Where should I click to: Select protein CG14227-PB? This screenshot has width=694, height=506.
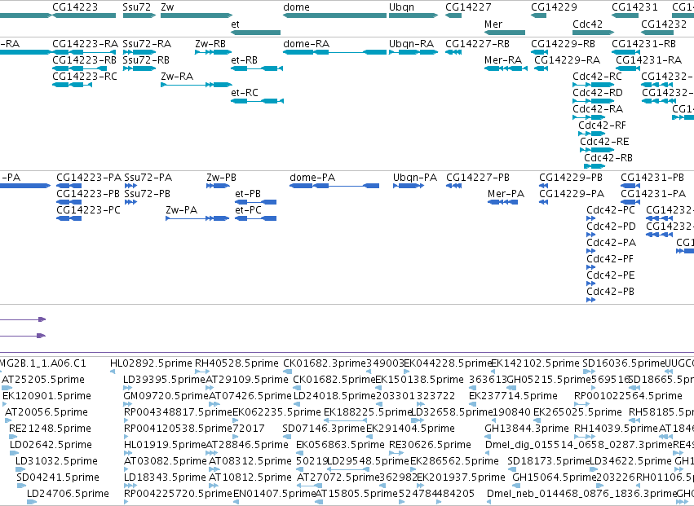[x=454, y=186]
